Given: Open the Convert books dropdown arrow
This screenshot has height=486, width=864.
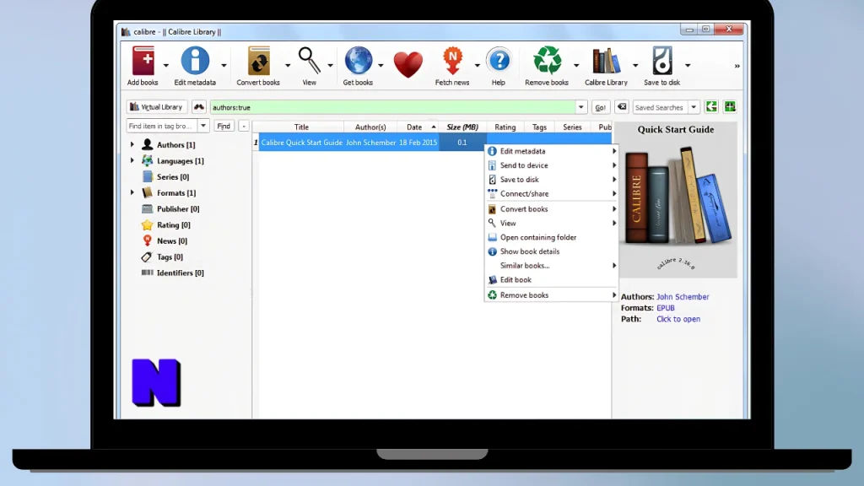Looking at the screenshot, I should tap(288, 66).
